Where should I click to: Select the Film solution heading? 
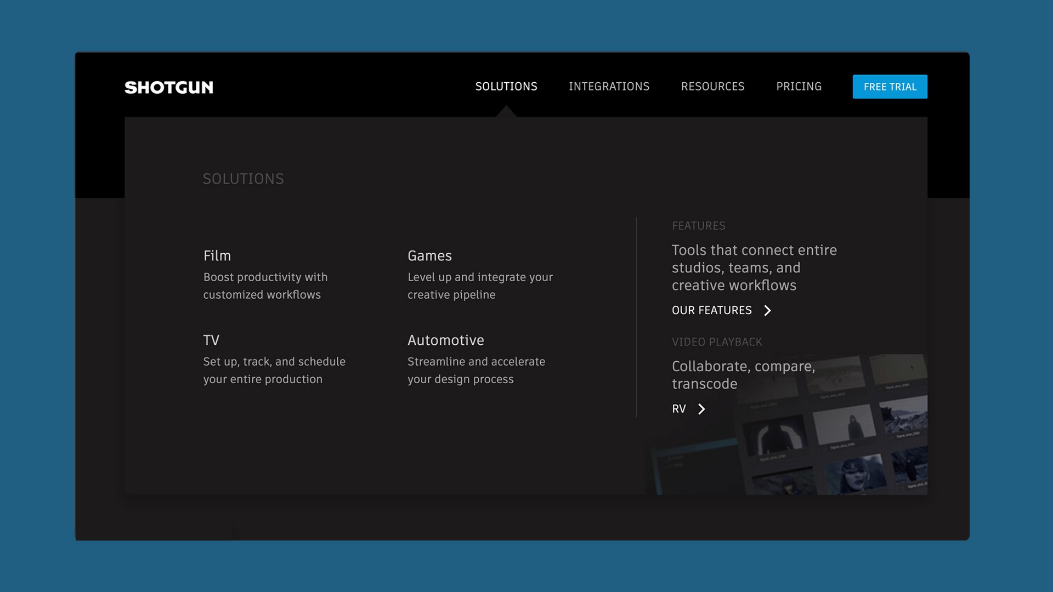(x=217, y=256)
